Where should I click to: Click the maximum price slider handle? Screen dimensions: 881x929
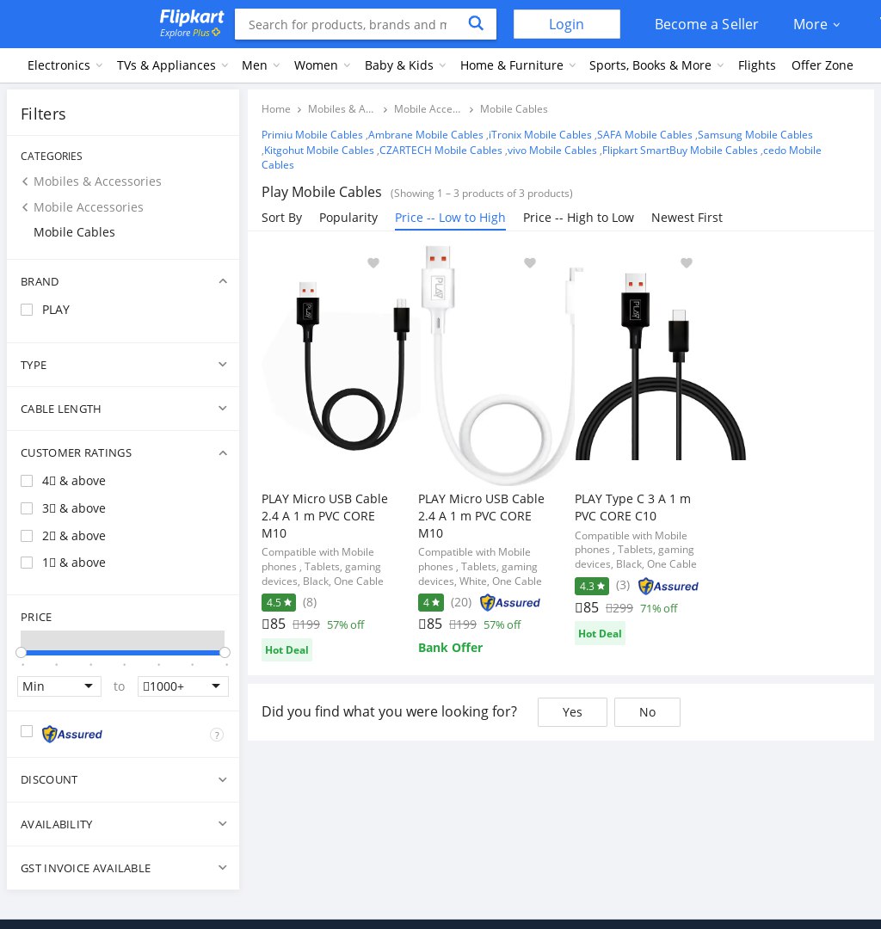[x=225, y=652]
